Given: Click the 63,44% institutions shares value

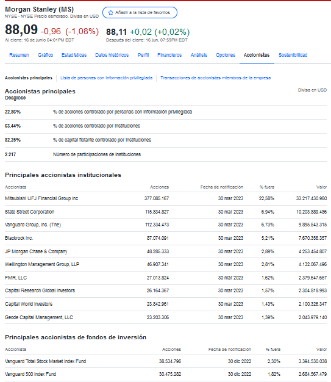Looking at the screenshot, I should point(13,126).
